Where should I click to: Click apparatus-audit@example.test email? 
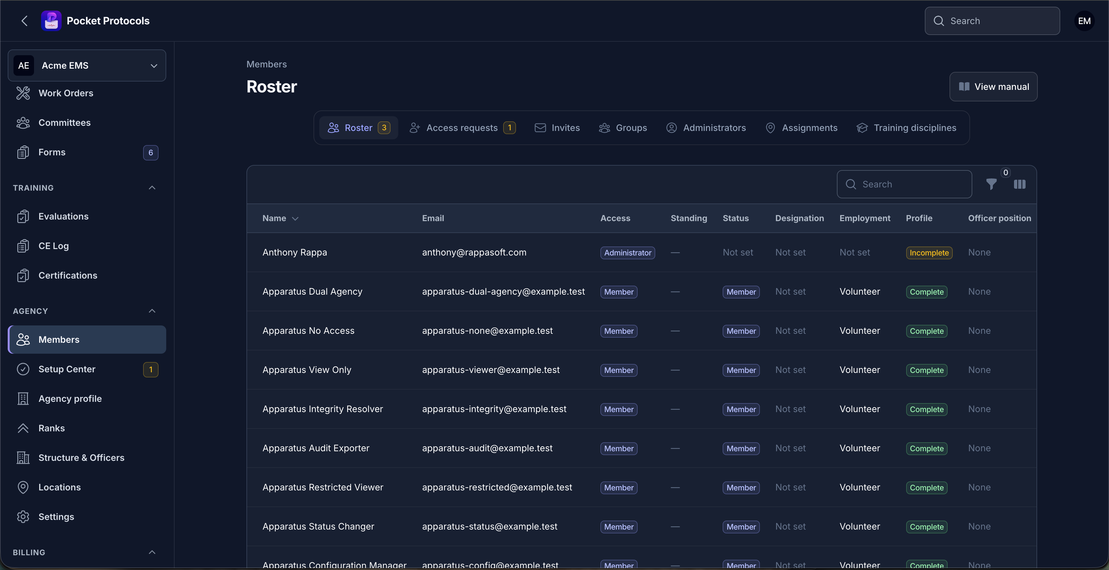487,448
